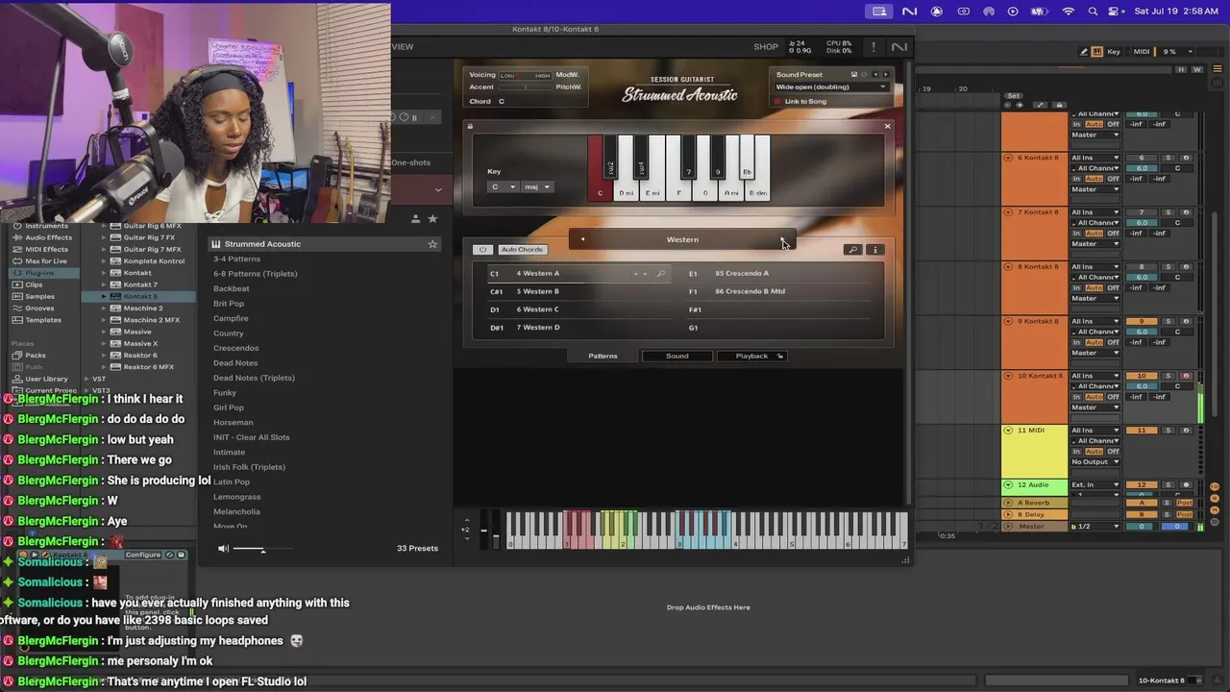Go to next pattern song after Western
This screenshot has height=692, width=1230.
(x=782, y=239)
